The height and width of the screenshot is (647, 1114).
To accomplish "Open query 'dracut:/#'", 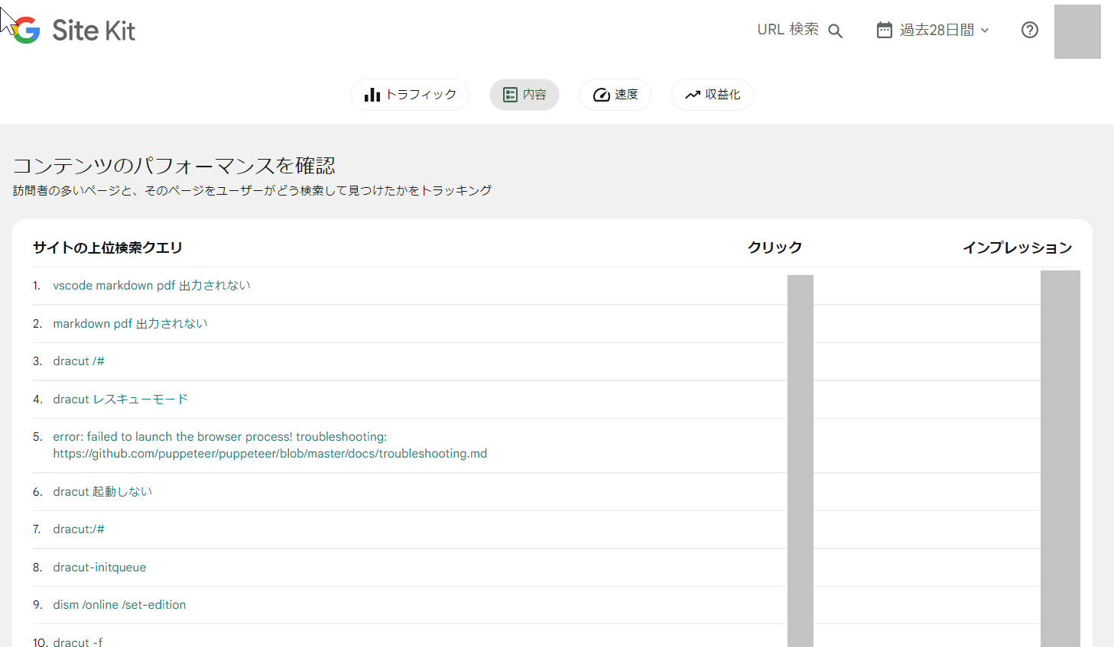I will (79, 529).
